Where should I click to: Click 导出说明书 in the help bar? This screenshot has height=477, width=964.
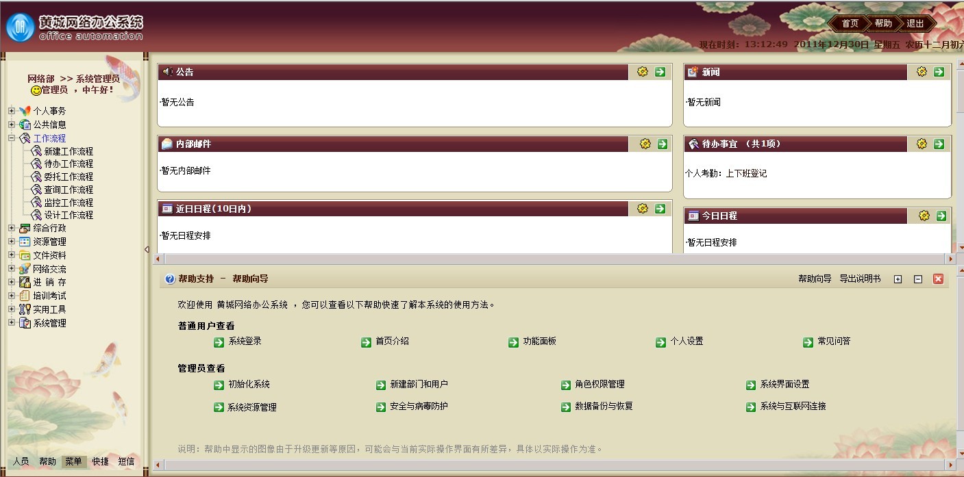click(x=860, y=279)
